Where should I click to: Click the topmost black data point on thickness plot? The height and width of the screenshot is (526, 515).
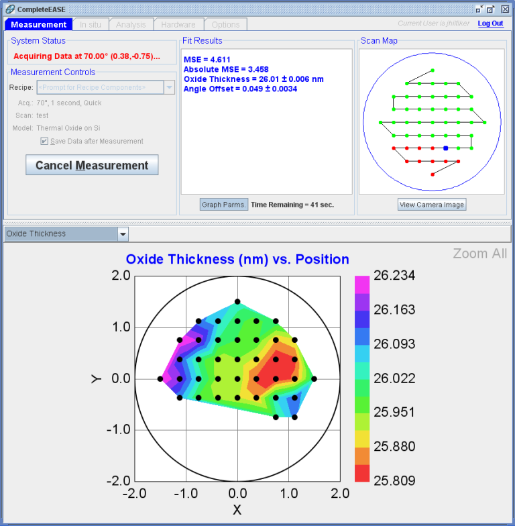[237, 302]
